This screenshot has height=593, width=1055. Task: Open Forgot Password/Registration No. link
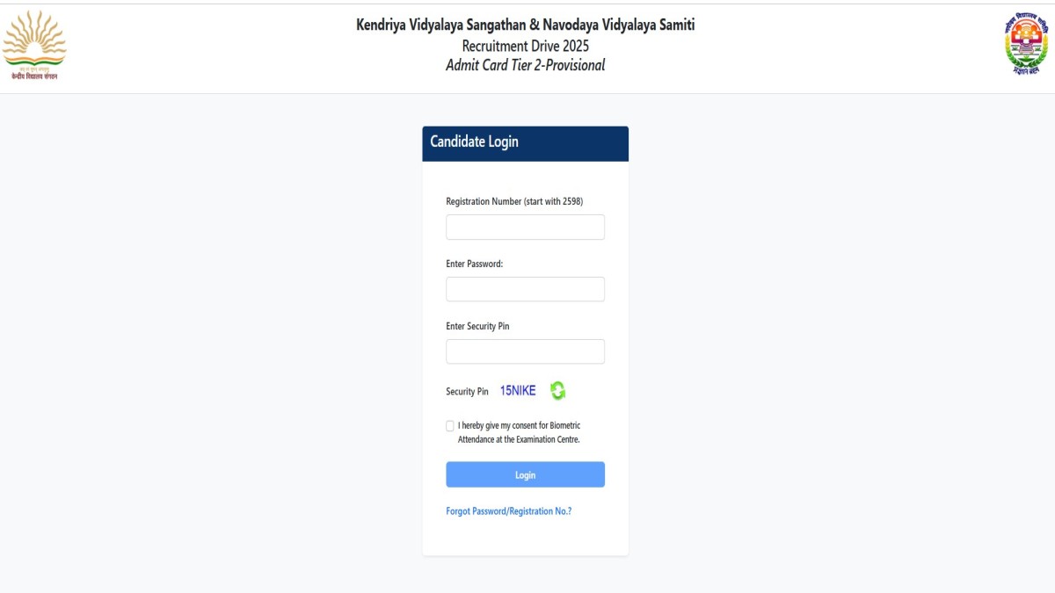[x=508, y=510]
